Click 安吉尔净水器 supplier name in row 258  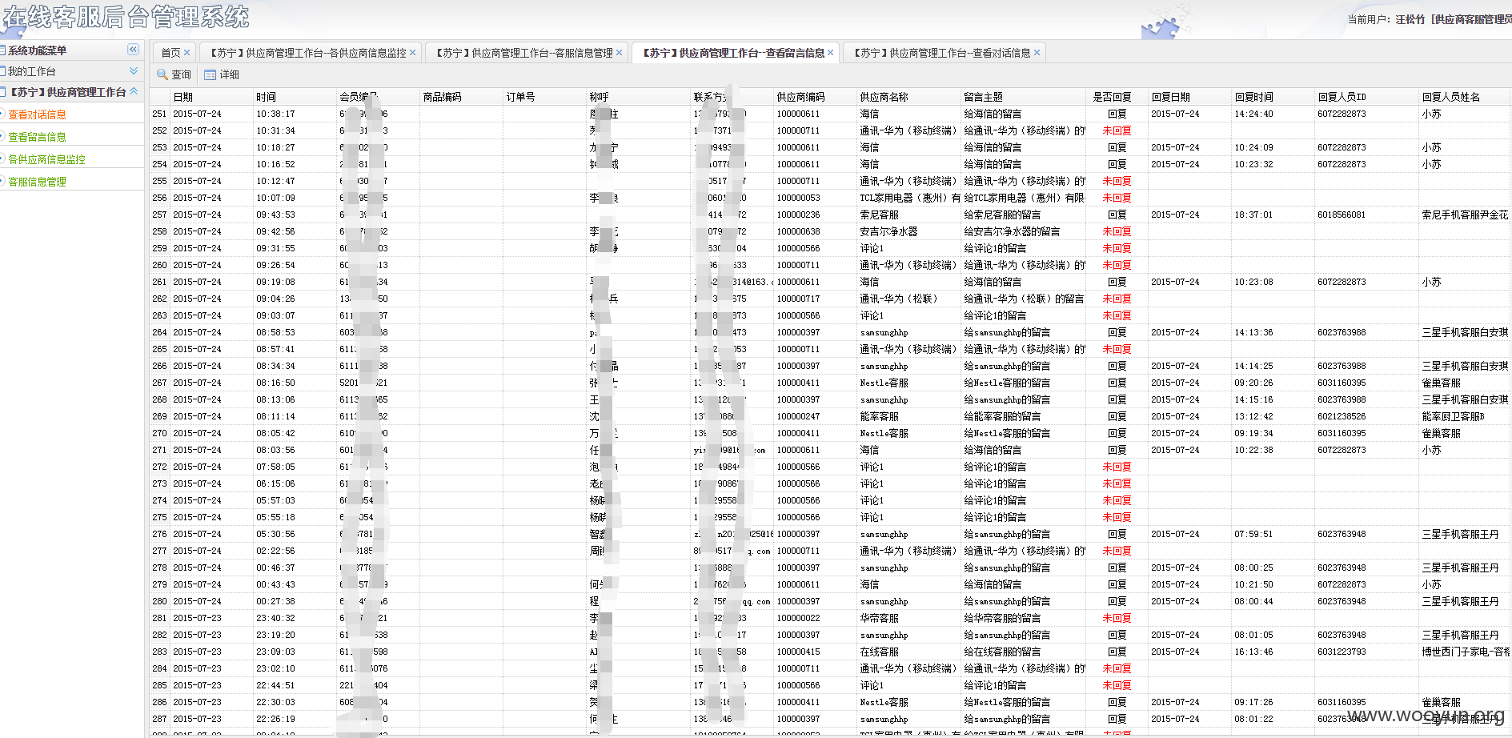point(888,231)
